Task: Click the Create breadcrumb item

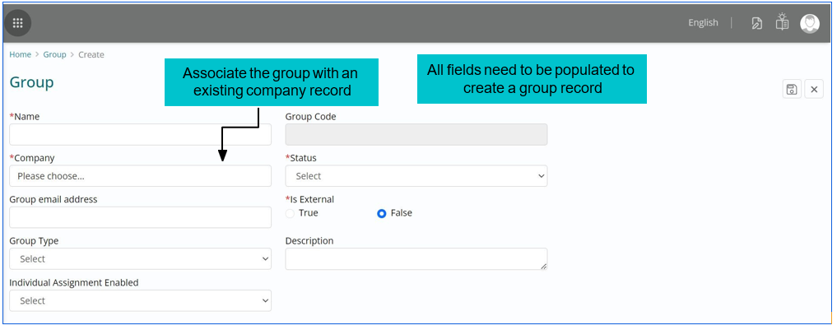Action: point(91,55)
